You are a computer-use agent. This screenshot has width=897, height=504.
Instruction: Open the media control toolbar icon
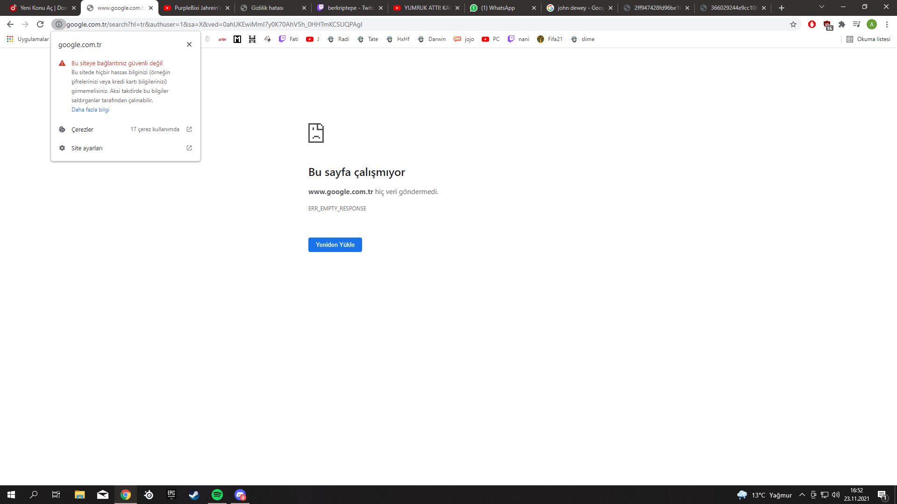(856, 24)
